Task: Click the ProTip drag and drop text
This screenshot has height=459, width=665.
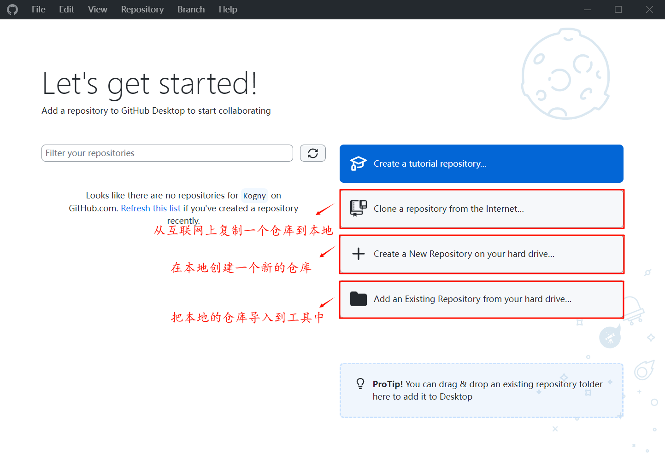Action: click(x=488, y=390)
